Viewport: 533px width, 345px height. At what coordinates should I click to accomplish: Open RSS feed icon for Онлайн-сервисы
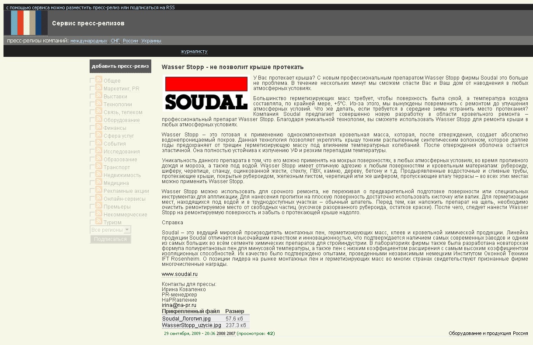pos(99,198)
